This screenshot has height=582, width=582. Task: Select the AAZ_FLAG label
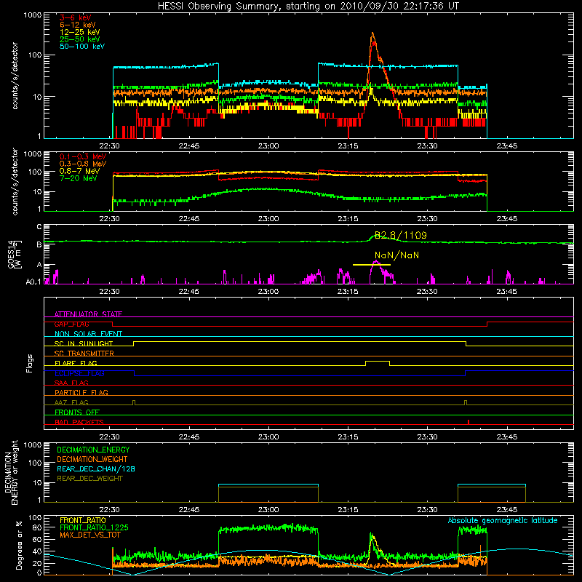point(71,402)
